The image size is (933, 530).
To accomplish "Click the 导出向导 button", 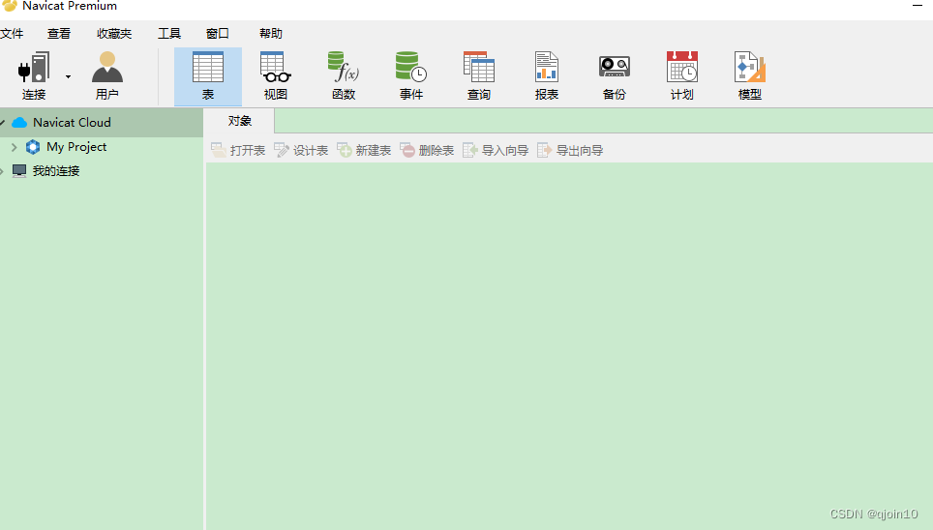I will [570, 151].
